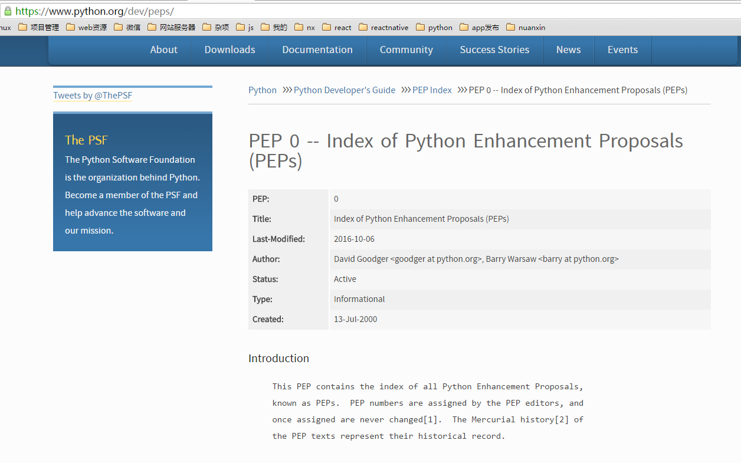Open the 网站服务器 bookmark folder

[x=171, y=27]
